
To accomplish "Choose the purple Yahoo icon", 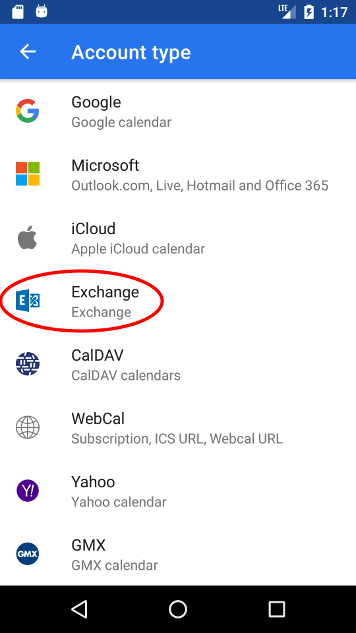I will click(x=28, y=491).
